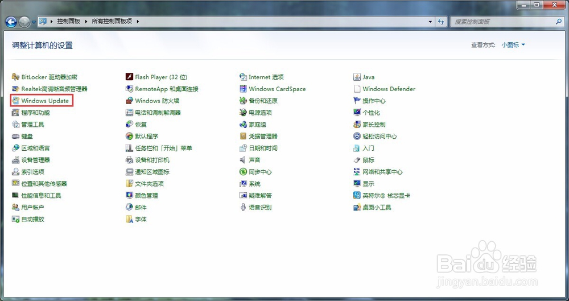Open the 家长控制 link
569x301 pixels.
pos(374,125)
